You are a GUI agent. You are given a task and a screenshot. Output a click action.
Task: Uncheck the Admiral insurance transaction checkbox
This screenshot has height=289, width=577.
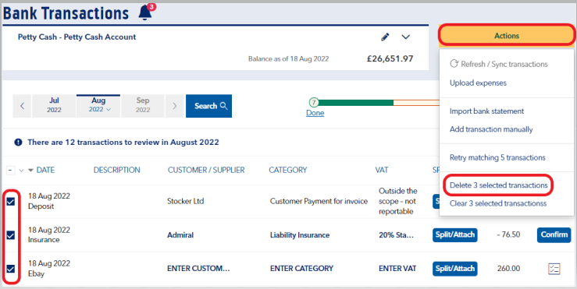tap(11, 235)
